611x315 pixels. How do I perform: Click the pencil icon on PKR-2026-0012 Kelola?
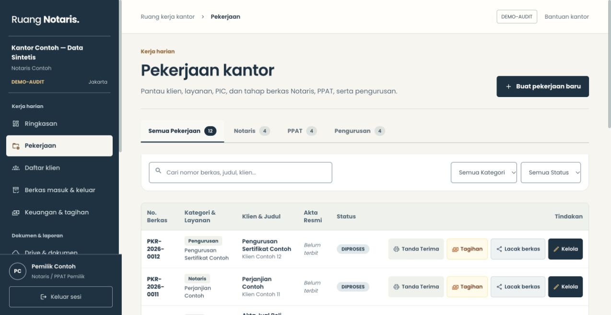pyautogui.click(x=556, y=249)
